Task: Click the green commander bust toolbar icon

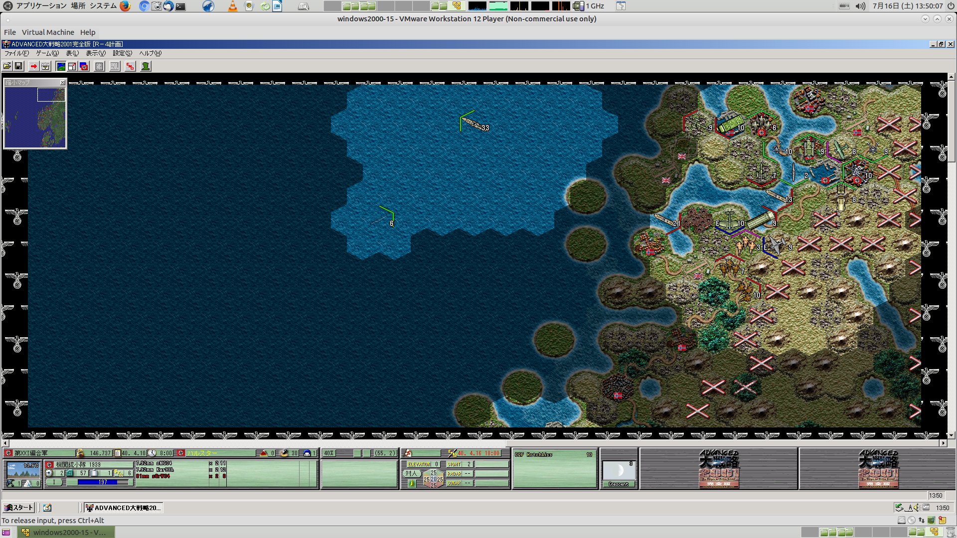Action: point(146,66)
